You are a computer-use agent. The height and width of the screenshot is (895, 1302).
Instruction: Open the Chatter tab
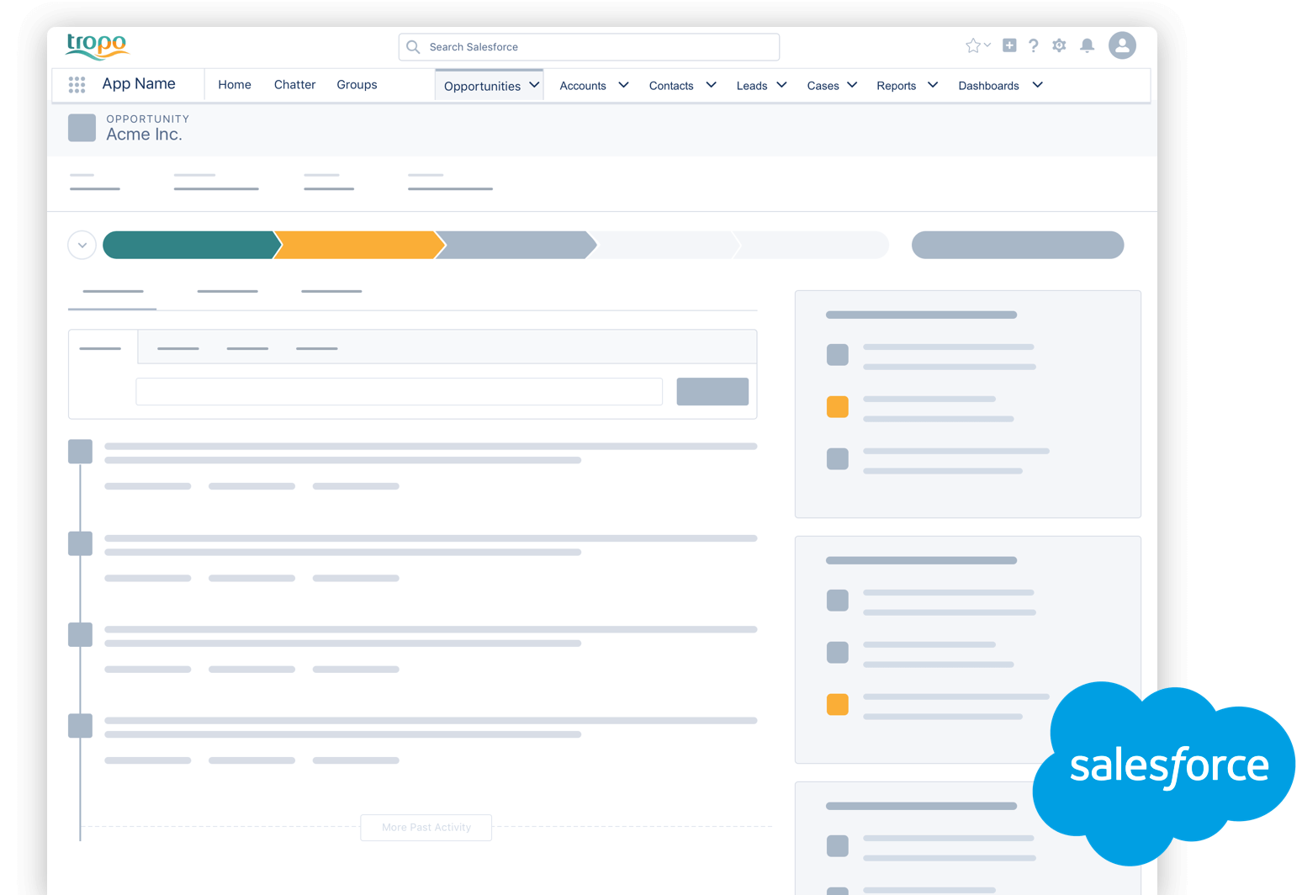pos(294,85)
